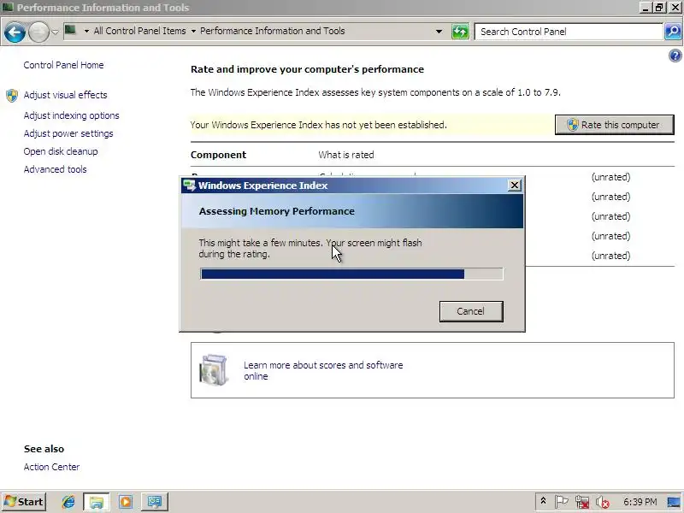684x513 pixels.
Task: Switch to the Windows Experience Index taskbar item
Action: click(x=155, y=502)
